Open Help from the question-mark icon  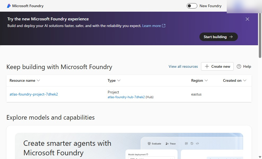[239, 66]
